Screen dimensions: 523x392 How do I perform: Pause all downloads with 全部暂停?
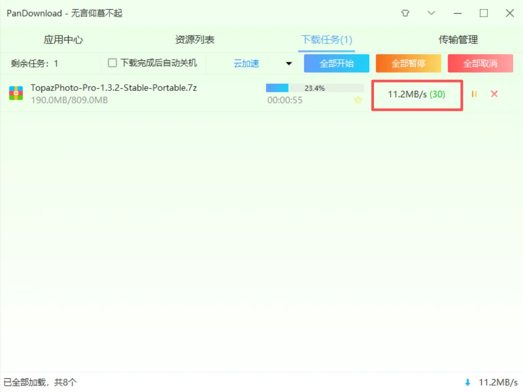coord(408,63)
